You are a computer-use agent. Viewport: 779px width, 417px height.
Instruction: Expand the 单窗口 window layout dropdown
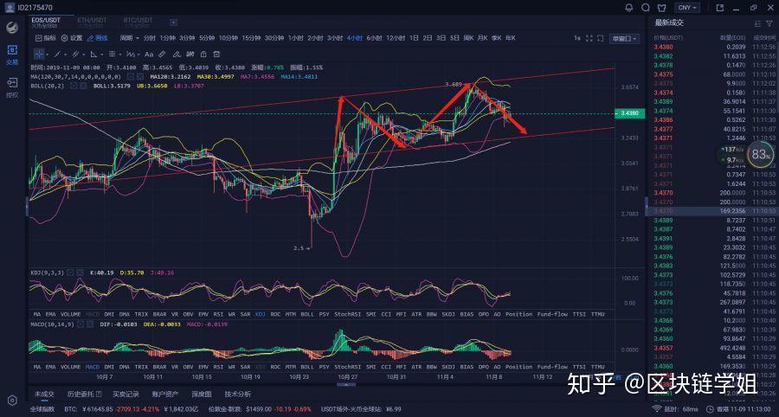[x=624, y=38]
